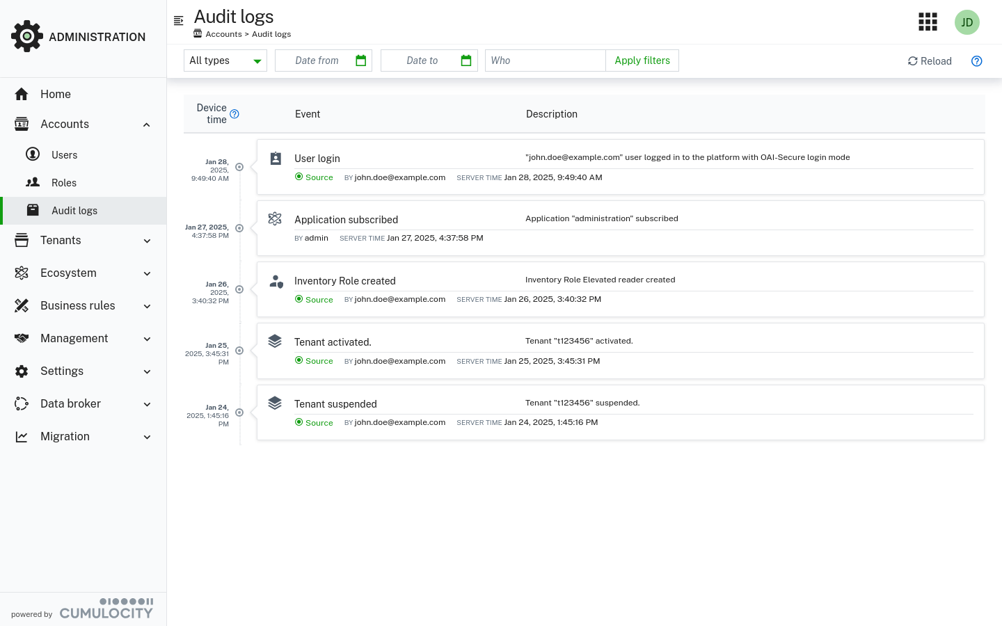Open the All types dropdown
The width and height of the screenshot is (1002, 626).
pyautogui.click(x=225, y=61)
